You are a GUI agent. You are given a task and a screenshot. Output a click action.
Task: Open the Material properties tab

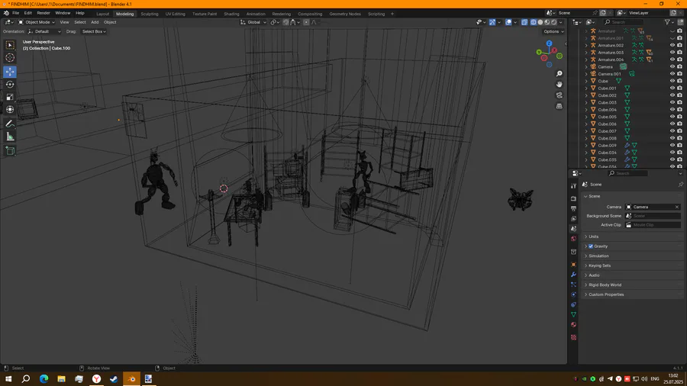click(x=573, y=325)
